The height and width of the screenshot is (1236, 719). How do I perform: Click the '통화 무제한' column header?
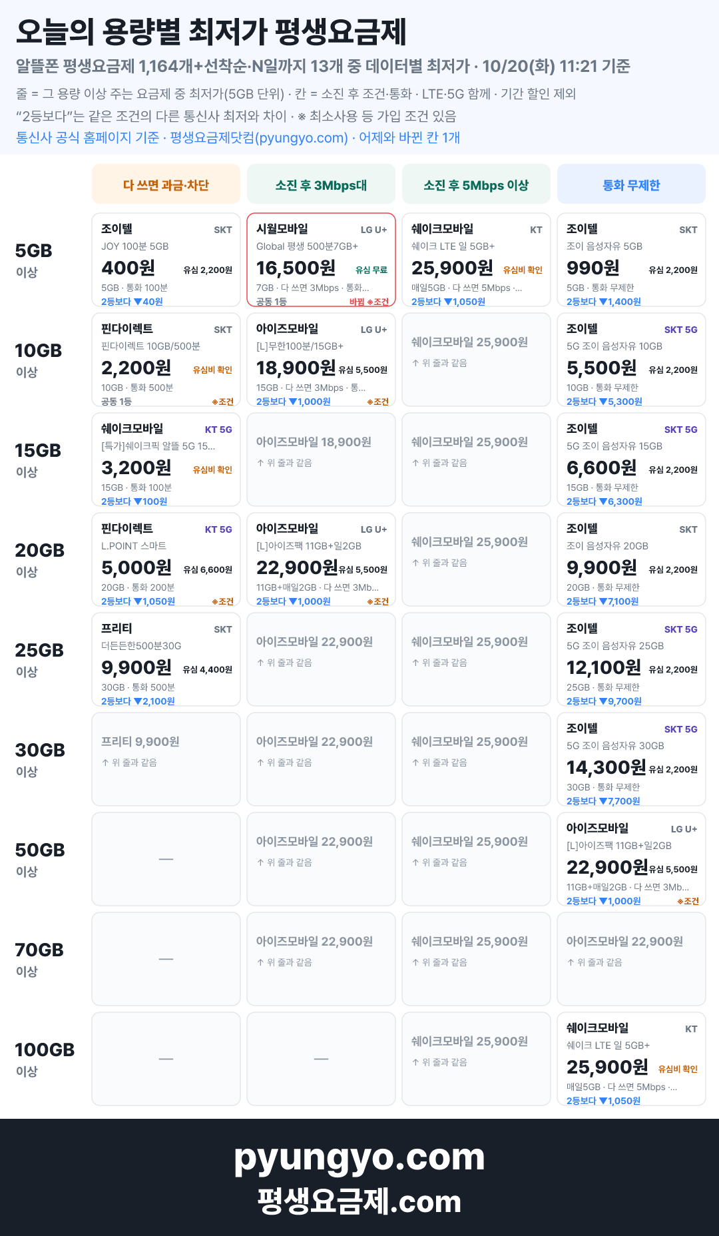click(x=631, y=184)
